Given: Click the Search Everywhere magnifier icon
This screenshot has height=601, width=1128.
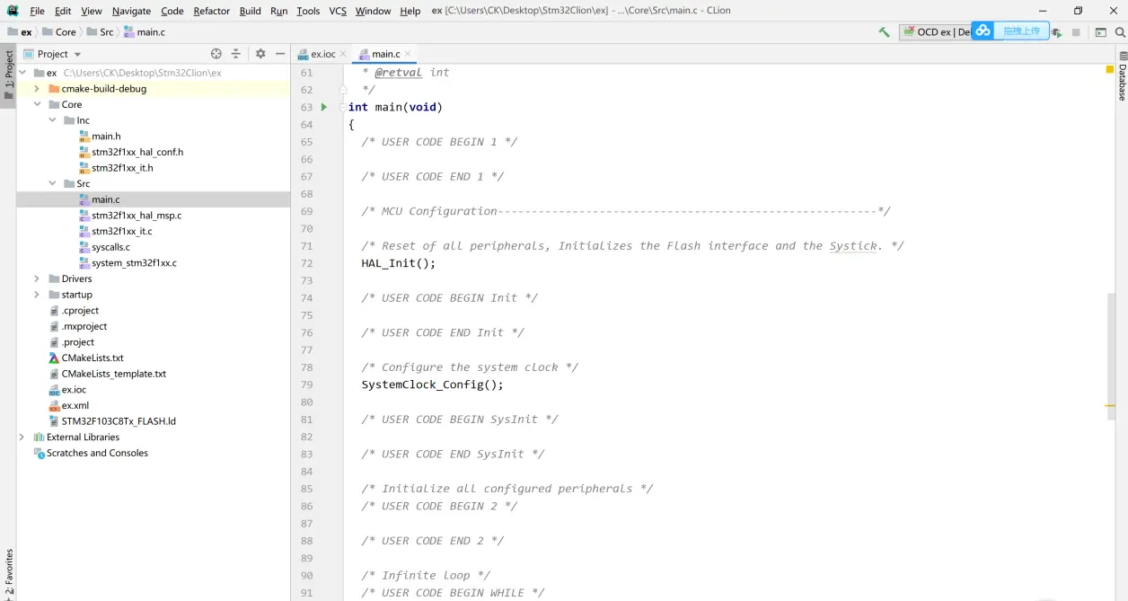Looking at the screenshot, I should 1120,32.
